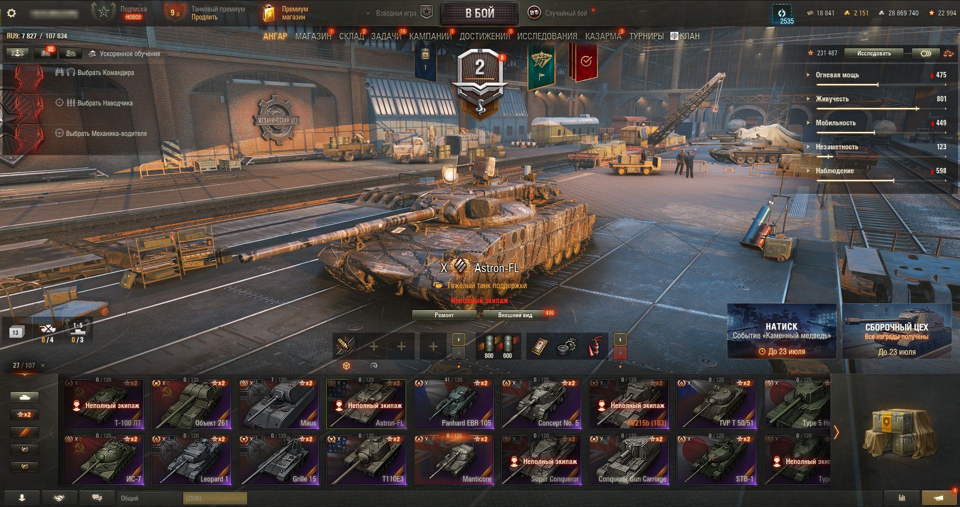Click the rank 2 battle pass shield emblem
The width and height of the screenshot is (960, 507).
480,80
